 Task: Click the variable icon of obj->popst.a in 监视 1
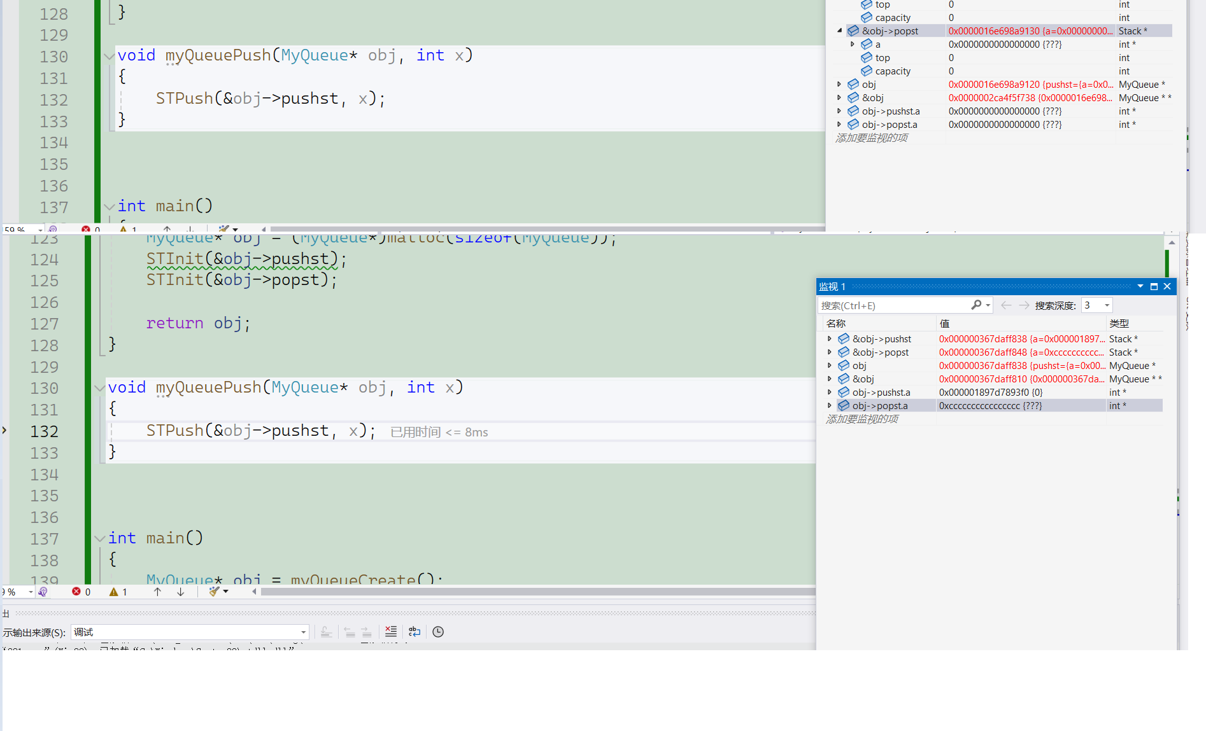pyautogui.click(x=844, y=405)
